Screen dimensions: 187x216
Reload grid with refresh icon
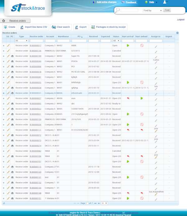click(4, 203)
